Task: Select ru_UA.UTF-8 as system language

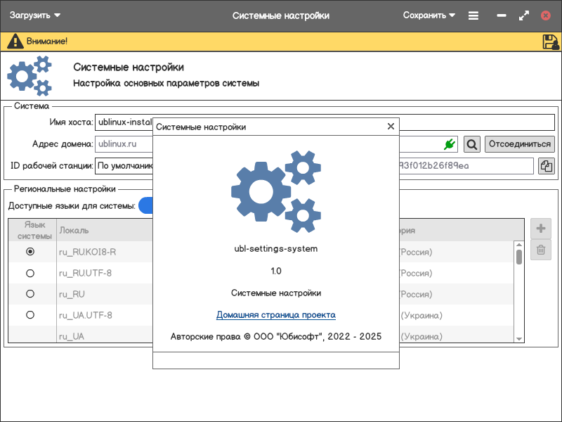Action: coord(30,315)
